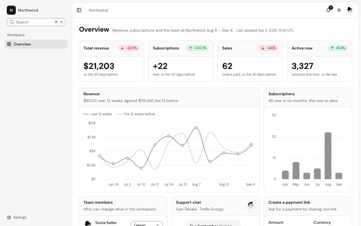Viewport: 361px width, 226px height.
Task: Click the Jul bar in Subscriptions chart
Action: click(x=317, y=174)
